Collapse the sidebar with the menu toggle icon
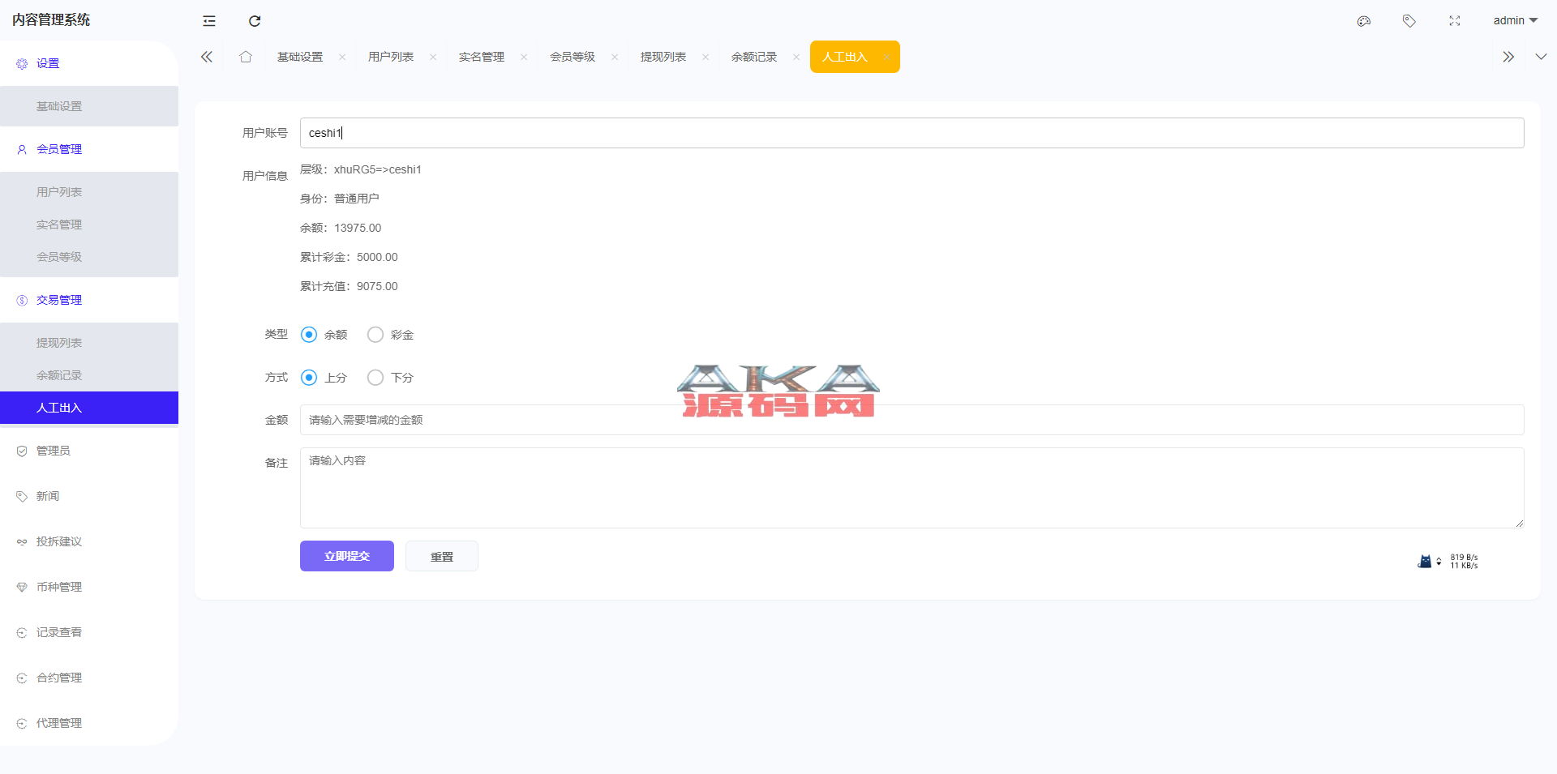Viewport: 1557px width, 774px height. pos(209,21)
